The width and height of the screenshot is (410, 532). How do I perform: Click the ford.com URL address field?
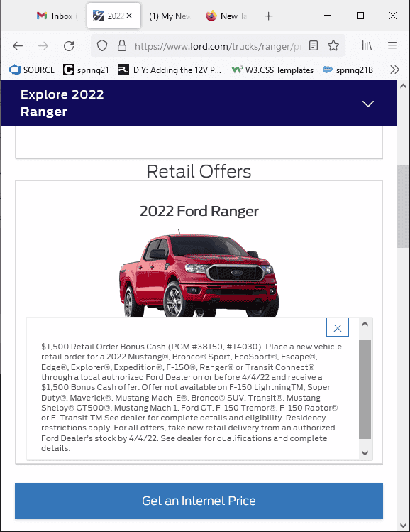tap(218, 45)
